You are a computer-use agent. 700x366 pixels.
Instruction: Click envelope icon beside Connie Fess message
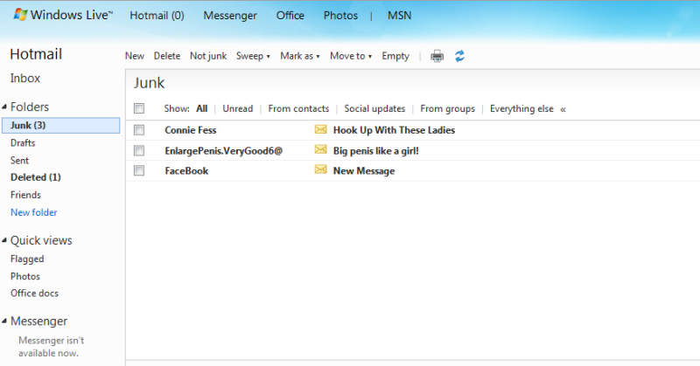pyautogui.click(x=320, y=130)
